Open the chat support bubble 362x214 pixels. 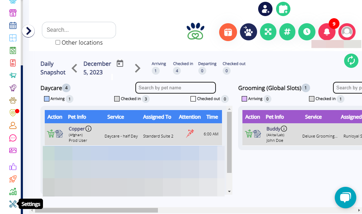(x=346, y=198)
